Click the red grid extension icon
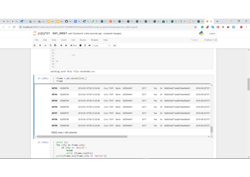The height and width of the screenshot is (177, 250). 241,27
